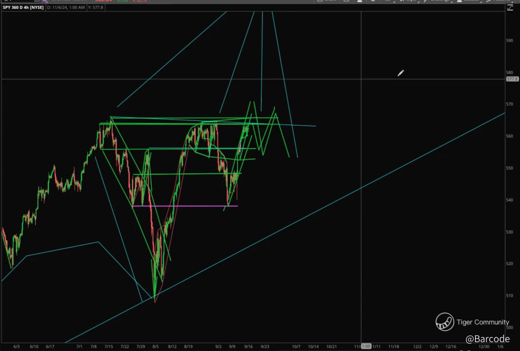Click the 12/2 date on the time axis
520x351 pixels.
point(417,347)
